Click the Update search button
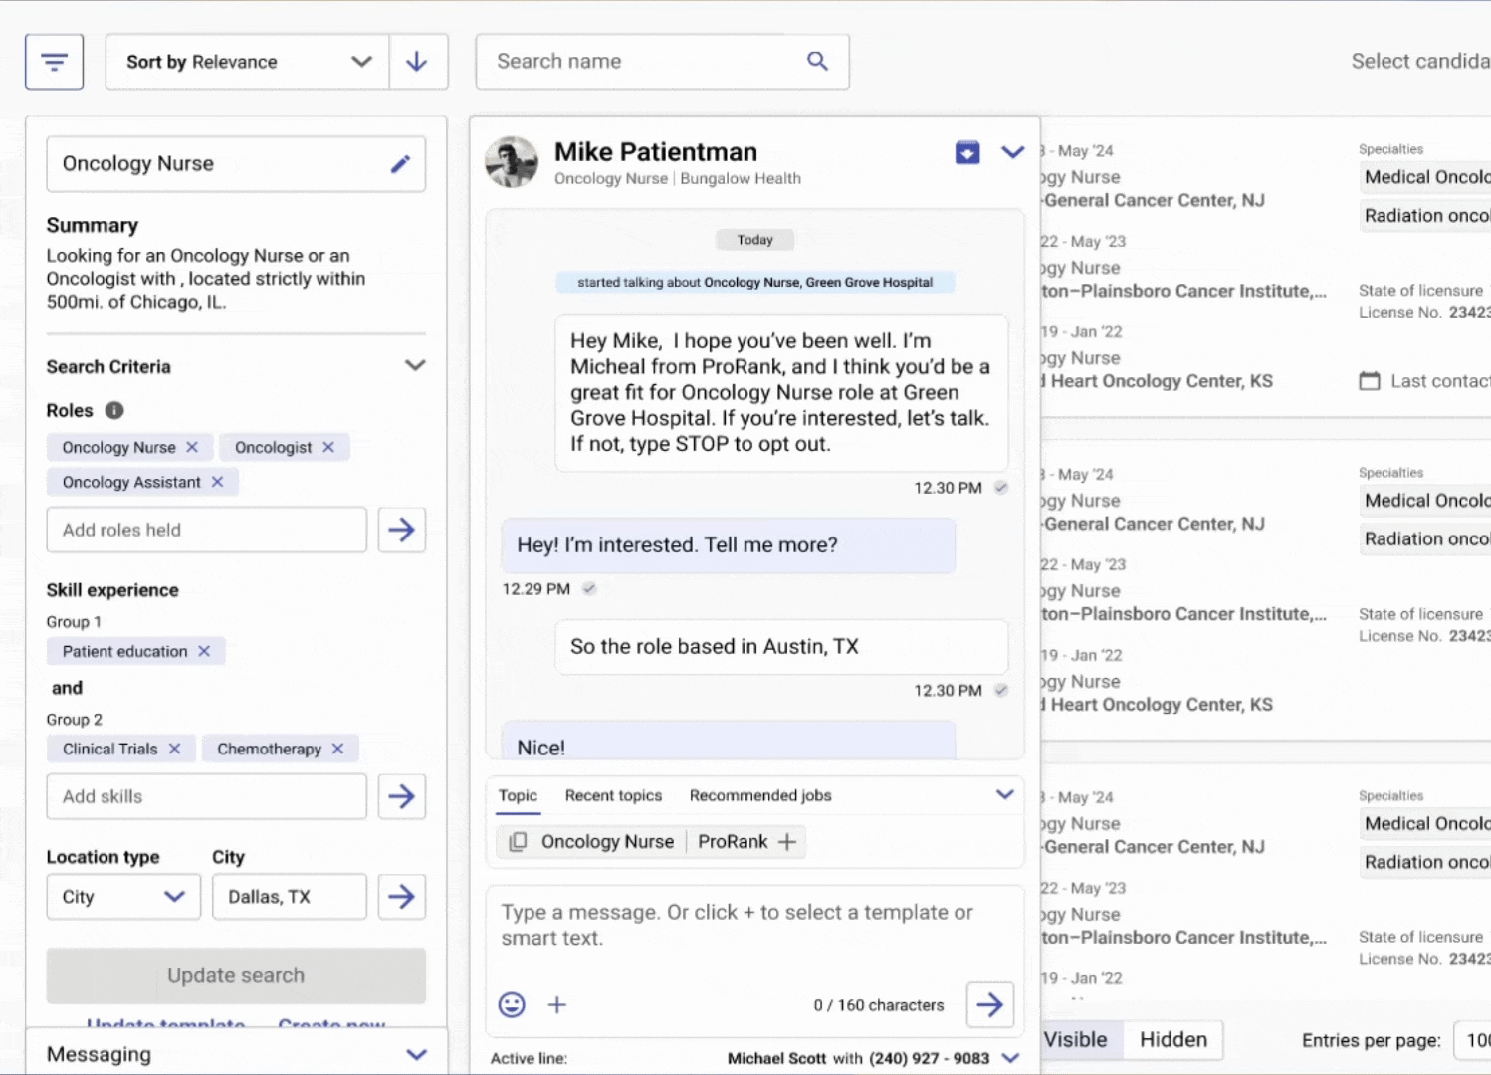This screenshot has width=1491, height=1075. [x=236, y=975]
